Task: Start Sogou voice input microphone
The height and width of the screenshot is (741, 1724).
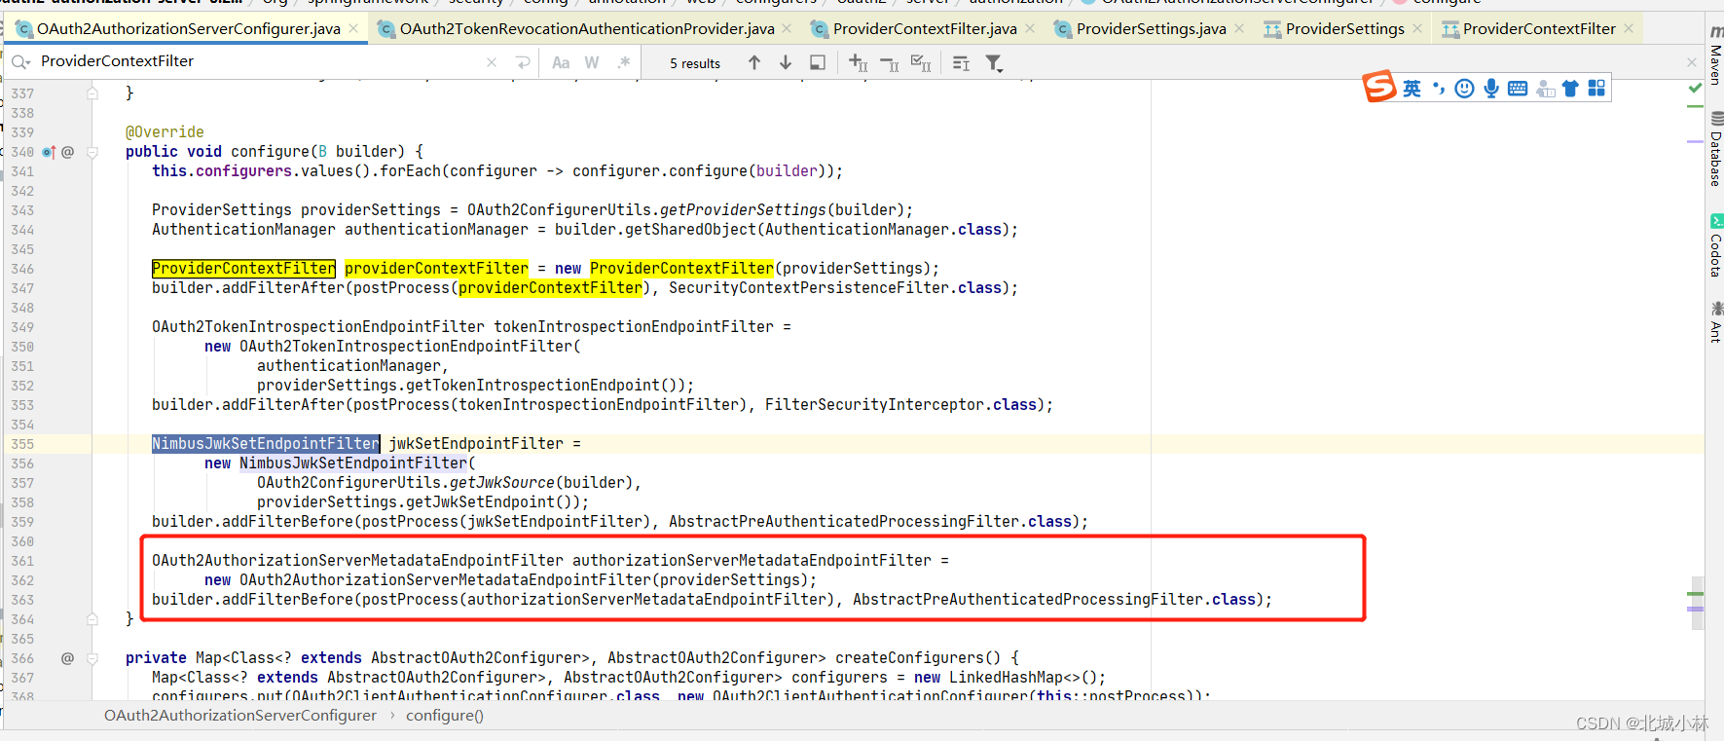Action: click(x=1491, y=89)
